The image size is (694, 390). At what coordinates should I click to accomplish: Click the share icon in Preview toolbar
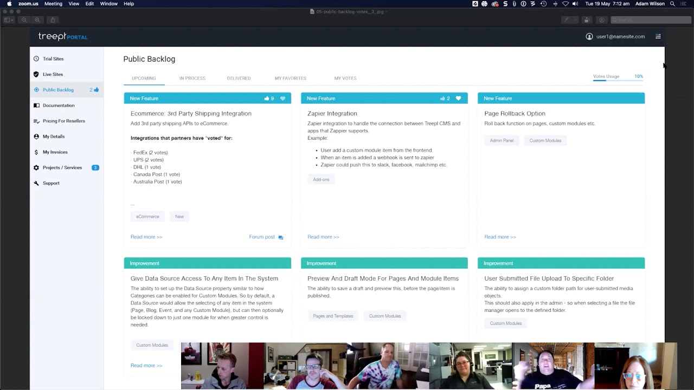[53, 20]
